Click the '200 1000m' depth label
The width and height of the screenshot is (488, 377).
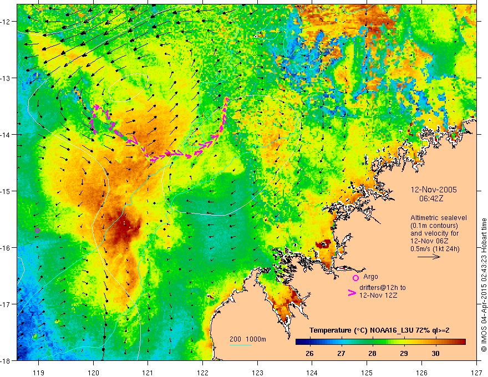click(248, 339)
